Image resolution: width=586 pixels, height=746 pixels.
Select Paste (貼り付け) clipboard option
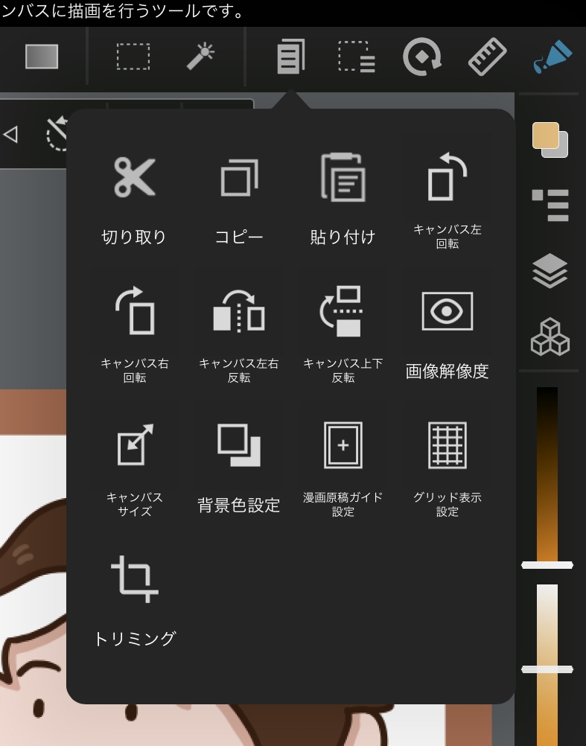[x=343, y=200]
